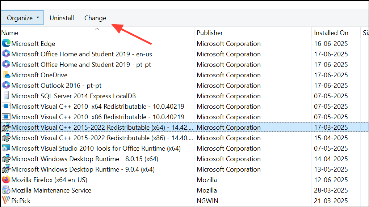Click the Change toolbar button
This screenshot has height=207, width=369.
pyautogui.click(x=95, y=18)
